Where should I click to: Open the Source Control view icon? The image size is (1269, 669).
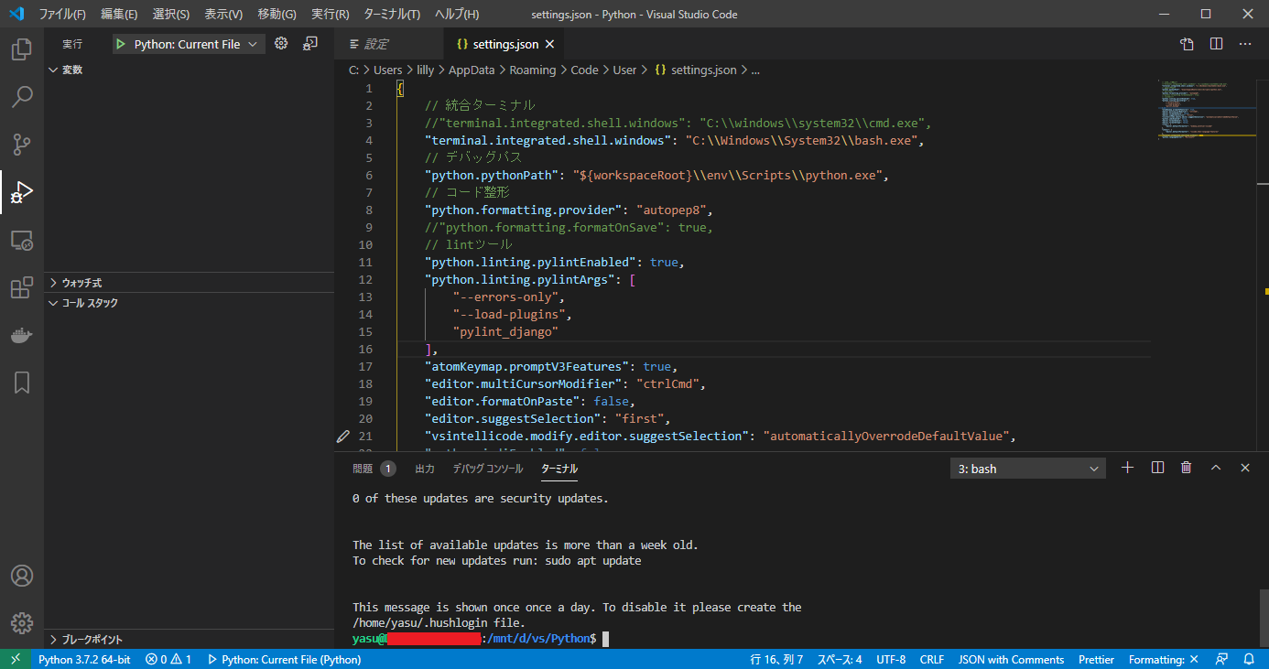click(x=22, y=144)
